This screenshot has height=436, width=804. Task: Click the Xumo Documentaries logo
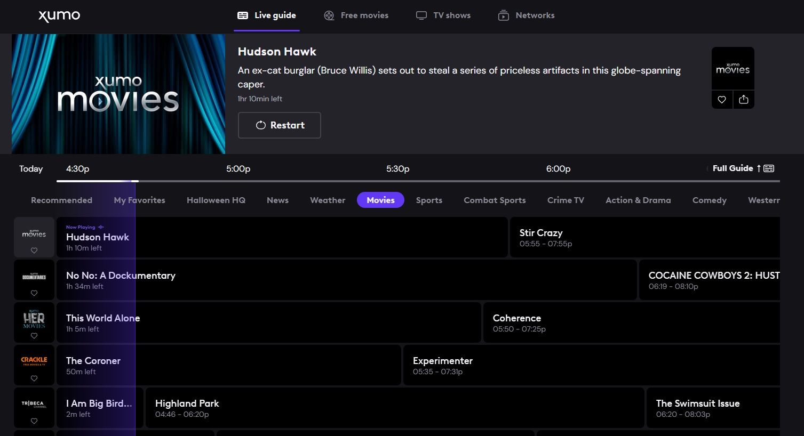coord(34,276)
